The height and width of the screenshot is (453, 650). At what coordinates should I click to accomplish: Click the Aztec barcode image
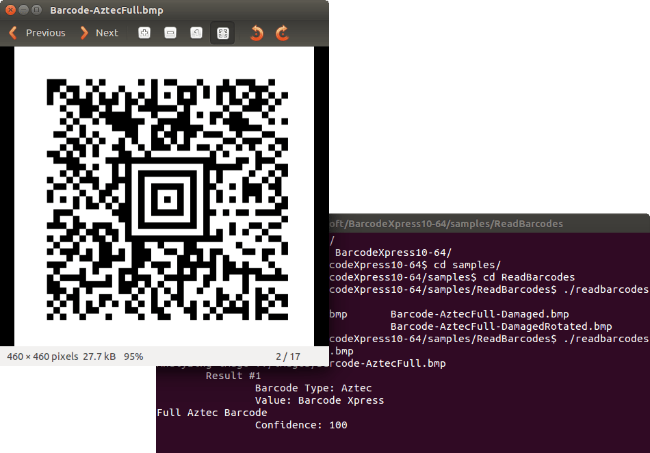pos(167,199)
